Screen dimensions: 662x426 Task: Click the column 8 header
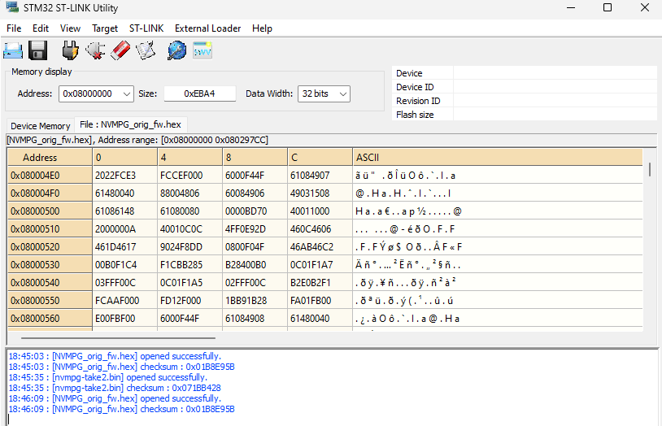[255, 158]
